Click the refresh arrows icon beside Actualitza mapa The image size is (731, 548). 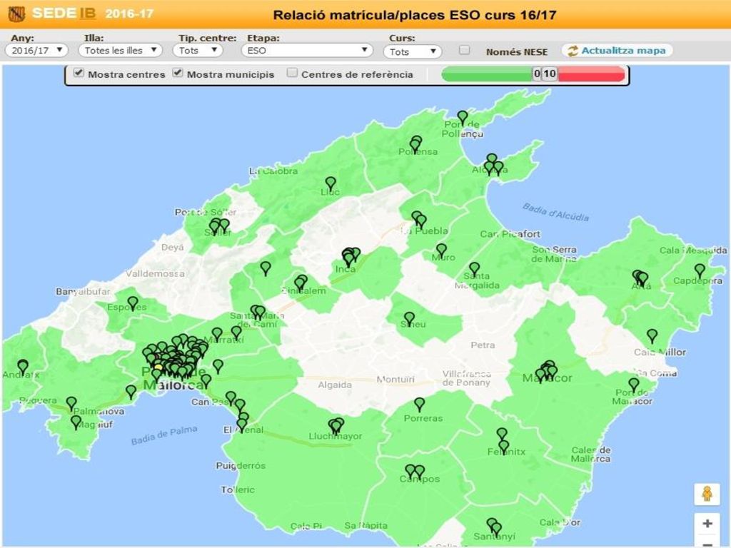click(x=573, y=51)
